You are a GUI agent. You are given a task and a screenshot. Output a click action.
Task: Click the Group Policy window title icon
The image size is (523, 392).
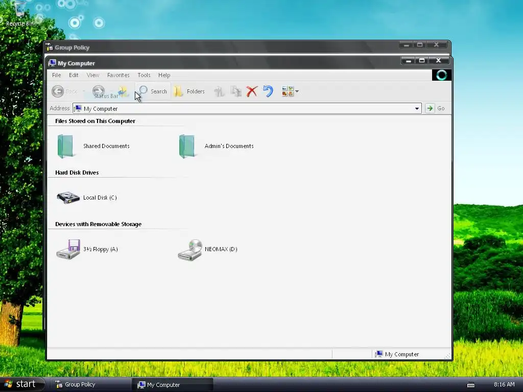tap(50, 47)
